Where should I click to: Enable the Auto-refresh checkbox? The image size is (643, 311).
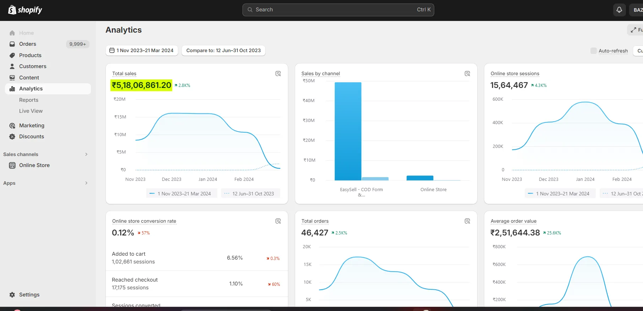point(593,51)
